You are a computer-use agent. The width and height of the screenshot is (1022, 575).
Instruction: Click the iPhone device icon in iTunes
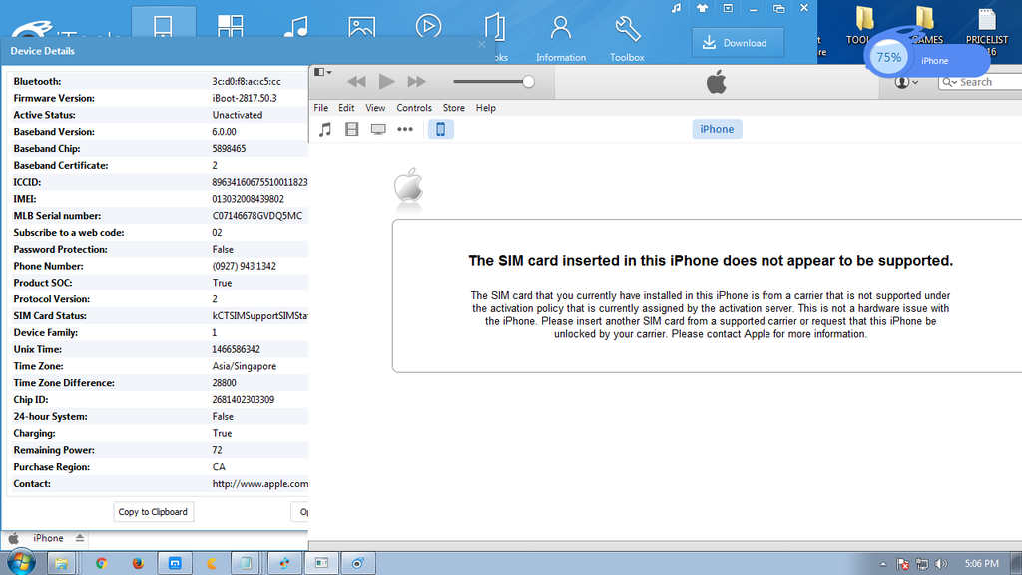tap(440, 129)
